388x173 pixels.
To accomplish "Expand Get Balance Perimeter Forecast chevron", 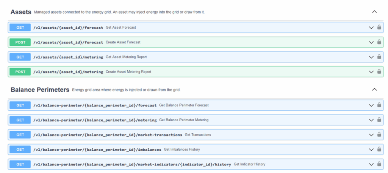I will (x=371, y=105).
